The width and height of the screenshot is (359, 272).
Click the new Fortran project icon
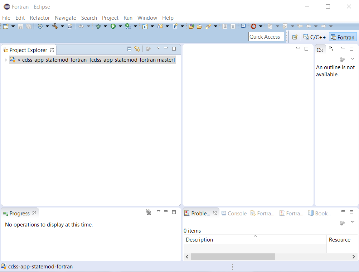145,27
